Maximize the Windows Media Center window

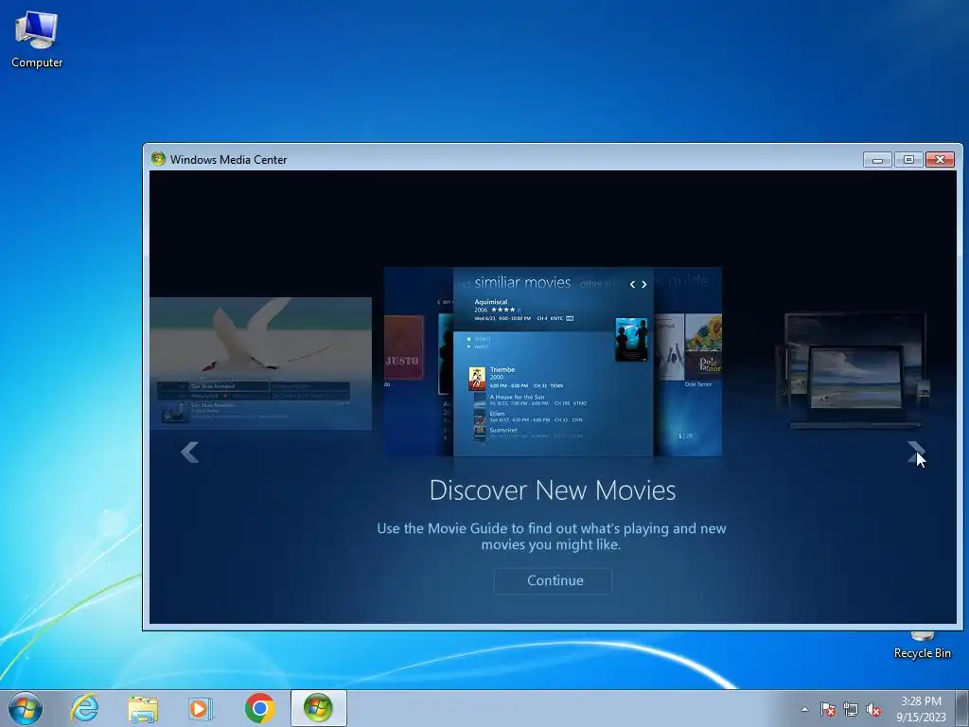tap(908, 159)
